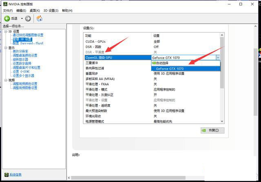Click the settings list scroll-up arrow
Viewport: 261px width, 182px height.
tap(222, 35)
